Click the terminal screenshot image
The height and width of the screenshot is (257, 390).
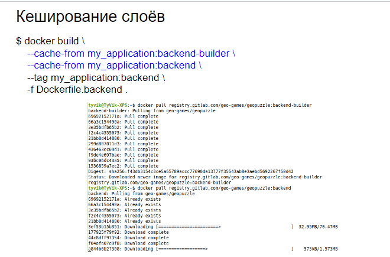tap(213, 177)
